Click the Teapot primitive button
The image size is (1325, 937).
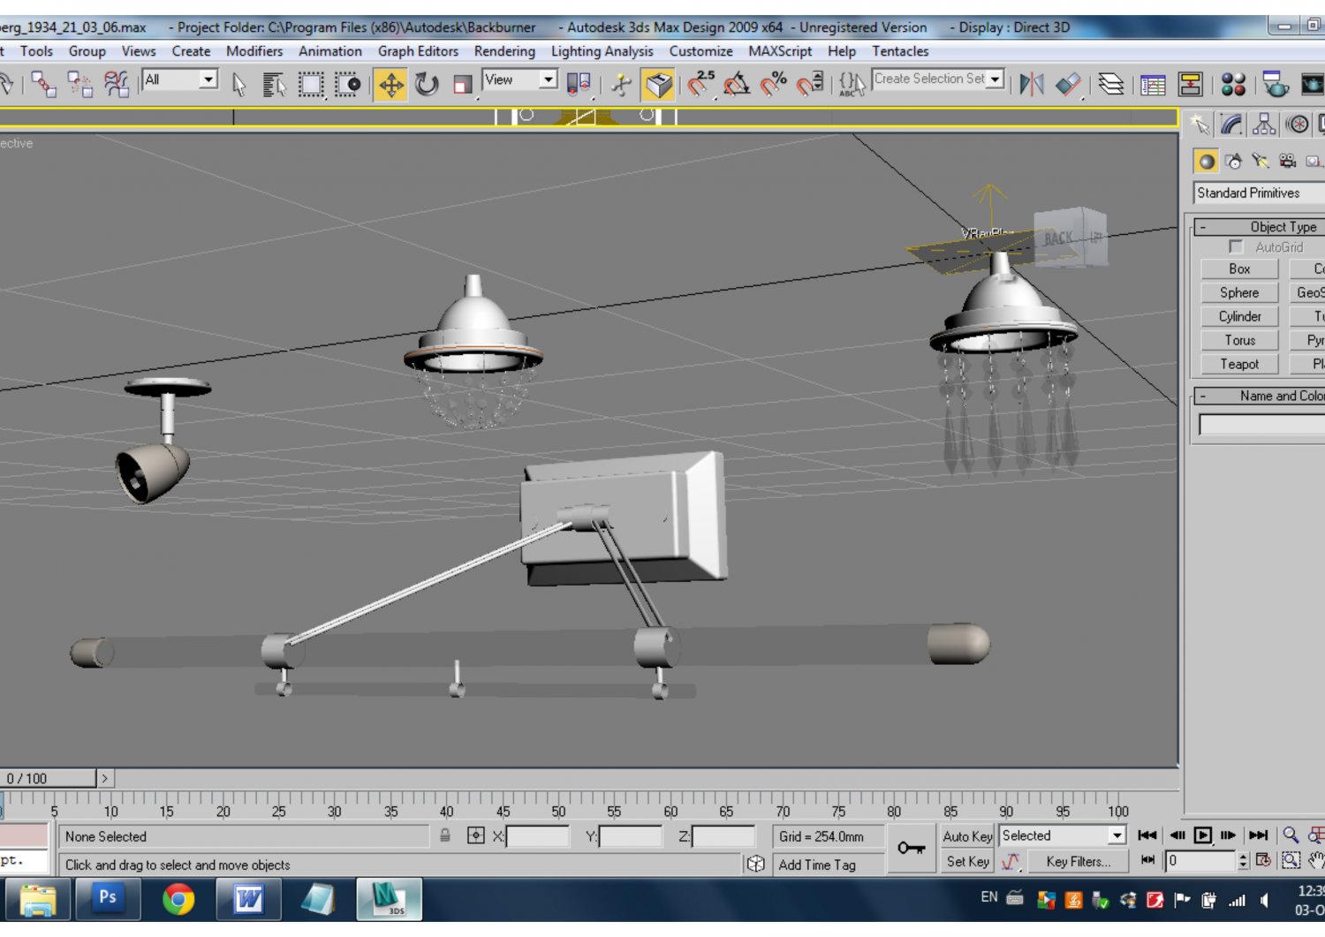click(x=1238, y=364)
